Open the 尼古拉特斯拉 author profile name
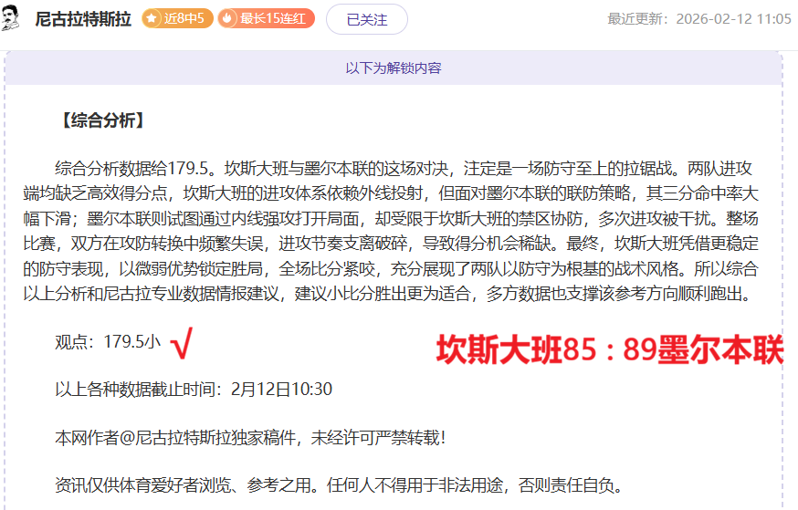 [x=82, y=19]
